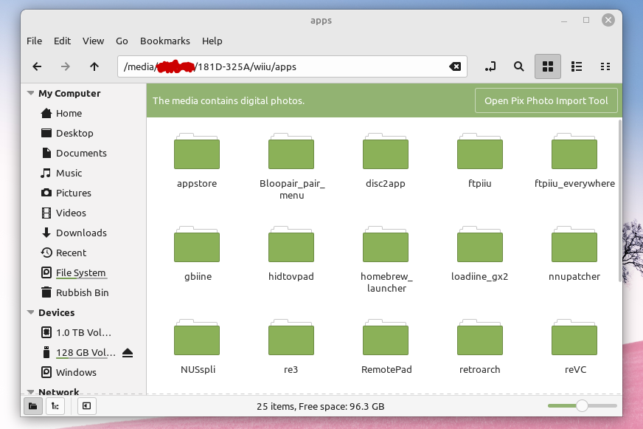Open Music in the sidebar
This screenshot has width=643, height=429.
(69, 174)
